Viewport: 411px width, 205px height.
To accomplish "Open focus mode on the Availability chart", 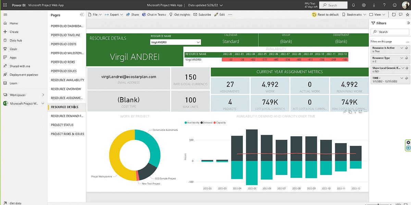I will click(360, 111).
